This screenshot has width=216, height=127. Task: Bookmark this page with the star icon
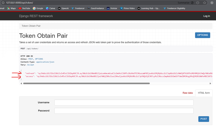pyautogui.click(x=205, y=3)
